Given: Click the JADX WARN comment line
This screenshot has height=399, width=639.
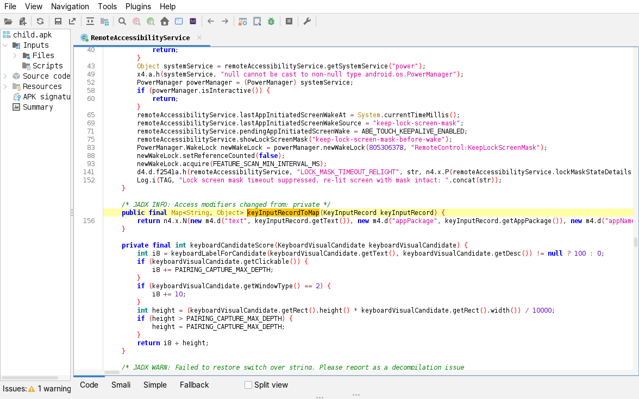Looking at the screenshot, I should pos(292,367).
